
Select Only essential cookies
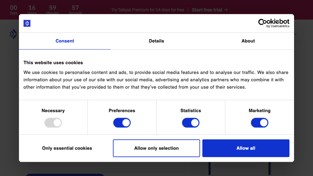coord(67,148)
